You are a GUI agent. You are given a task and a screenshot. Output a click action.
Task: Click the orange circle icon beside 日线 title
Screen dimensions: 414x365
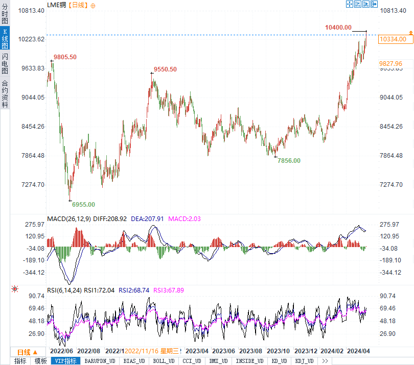pos(93,6)
